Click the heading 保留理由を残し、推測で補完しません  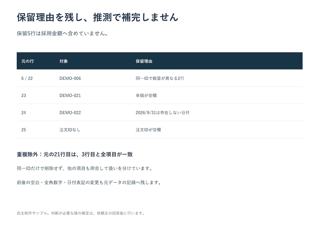pos(98,17)
